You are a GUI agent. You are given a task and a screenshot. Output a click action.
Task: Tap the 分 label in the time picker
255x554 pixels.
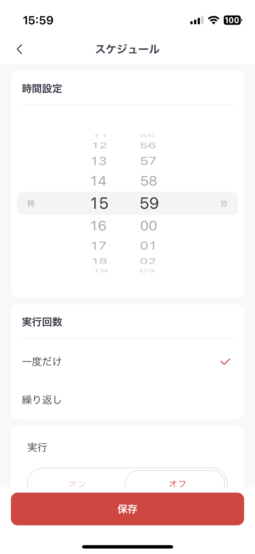click(x=224, y=203)
